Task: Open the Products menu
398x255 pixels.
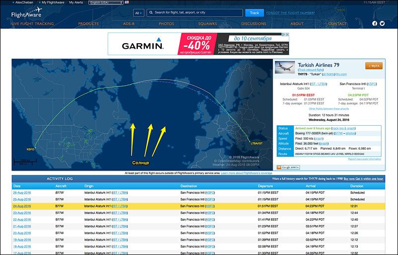Action: pyautogui.click(x=88, y=24)
